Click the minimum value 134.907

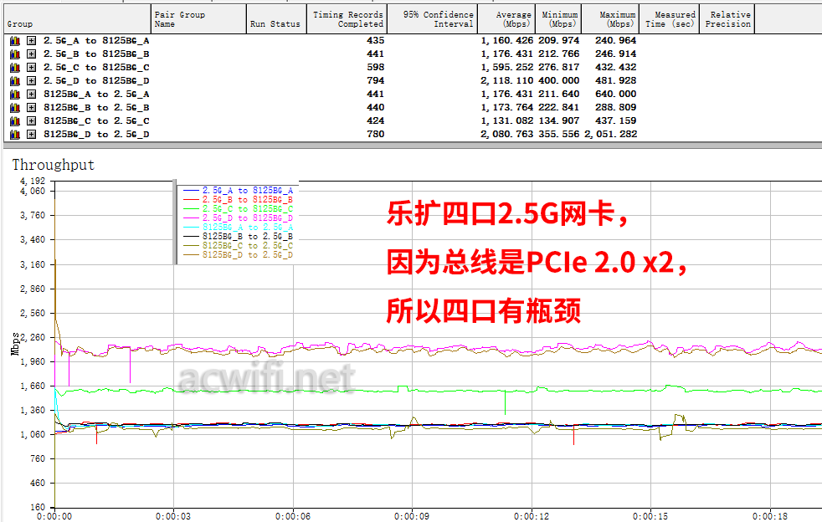(x=559, y=121)
